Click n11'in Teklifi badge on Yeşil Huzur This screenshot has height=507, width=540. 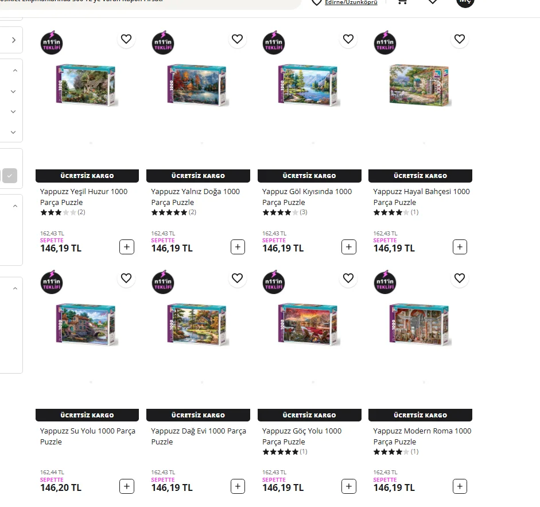point(52,43)
